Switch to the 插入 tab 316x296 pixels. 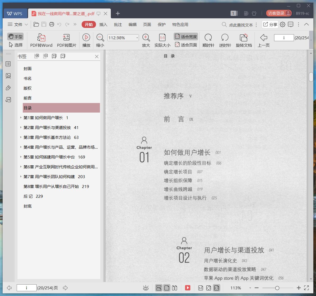(103, 24)
